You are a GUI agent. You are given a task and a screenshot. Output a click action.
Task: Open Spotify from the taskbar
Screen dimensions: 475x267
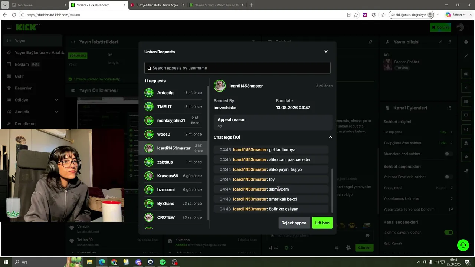(163, 262)
